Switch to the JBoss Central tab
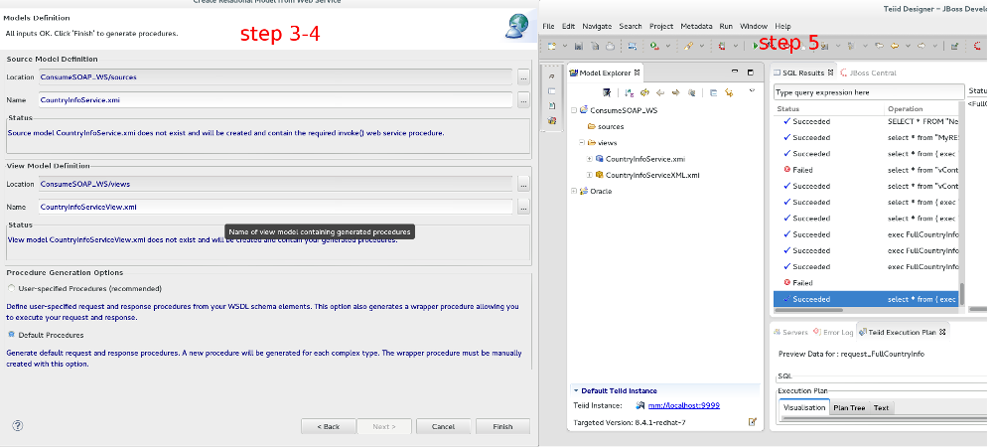Image resolution: width=993 pixels, height=448 pixels. [868, 73]
